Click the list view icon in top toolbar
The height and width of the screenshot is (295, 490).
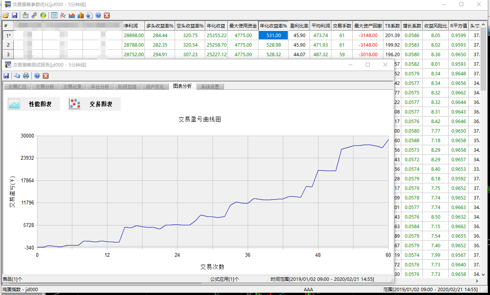54,15
